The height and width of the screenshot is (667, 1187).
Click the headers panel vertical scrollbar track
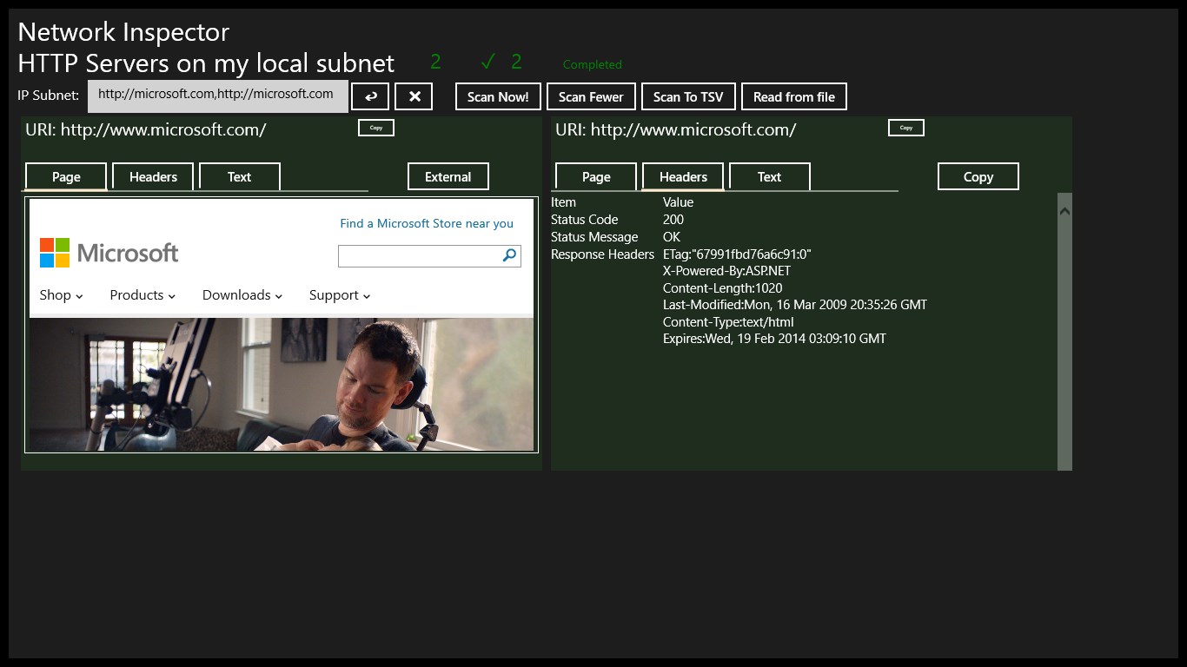[x=1064, y=347]
